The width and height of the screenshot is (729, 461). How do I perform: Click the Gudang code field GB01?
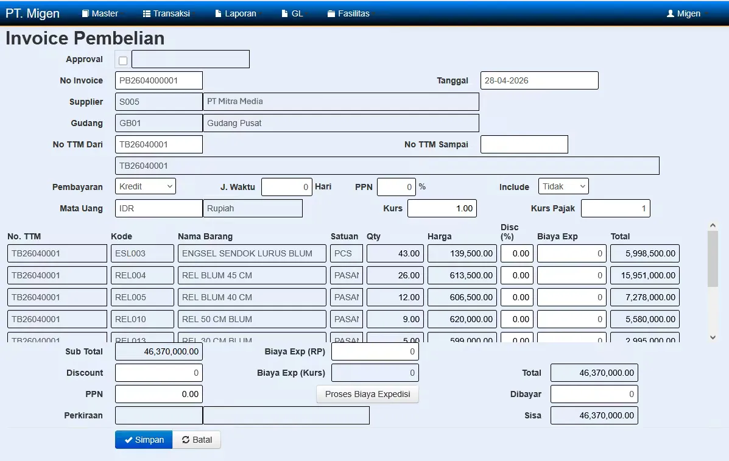click(x=159, y=123)
